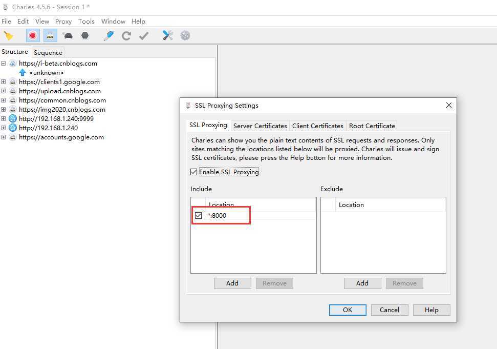Click the globe icon for http://192.168.1.240
Viewport: 497px width, 349px height.
(13, 128)
